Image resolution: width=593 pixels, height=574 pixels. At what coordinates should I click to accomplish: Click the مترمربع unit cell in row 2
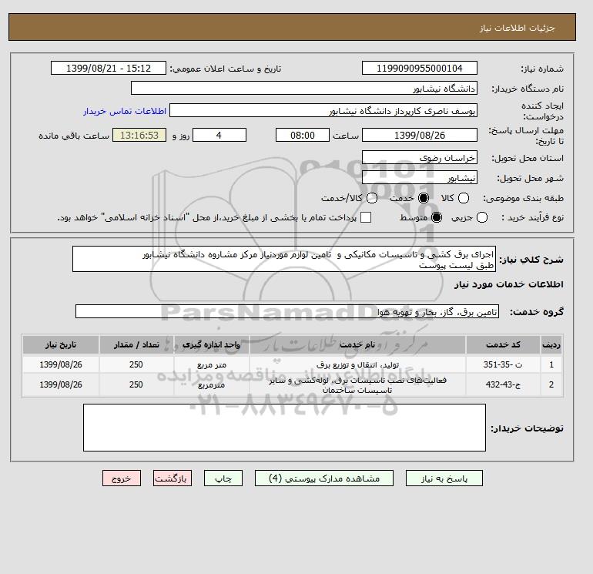(212, 384)
